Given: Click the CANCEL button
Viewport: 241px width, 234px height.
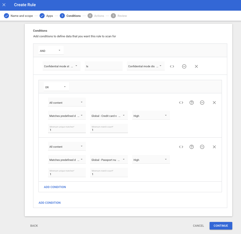Looking at the screenshot, I should [198, 226].
